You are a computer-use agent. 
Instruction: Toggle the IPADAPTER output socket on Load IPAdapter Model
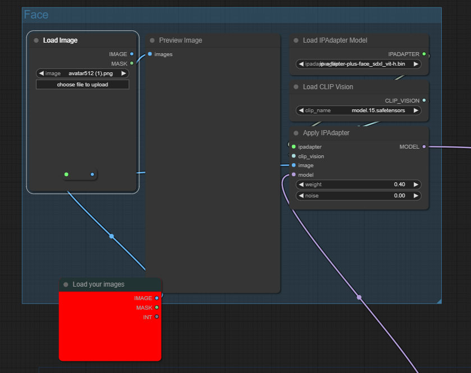[424, 54]
